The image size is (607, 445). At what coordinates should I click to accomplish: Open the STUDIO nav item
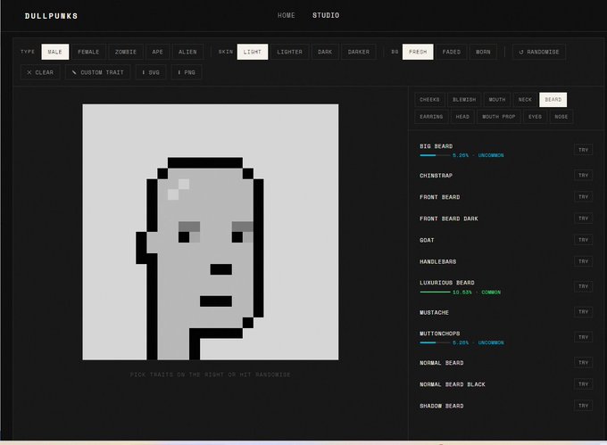326,15
